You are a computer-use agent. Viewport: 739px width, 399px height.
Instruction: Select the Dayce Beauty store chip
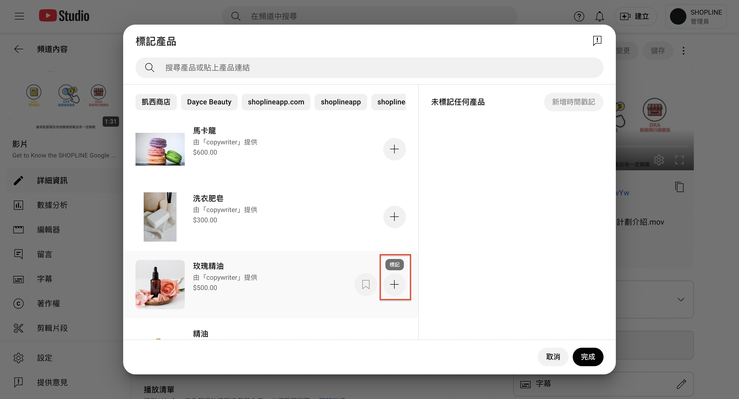point(209,102)
